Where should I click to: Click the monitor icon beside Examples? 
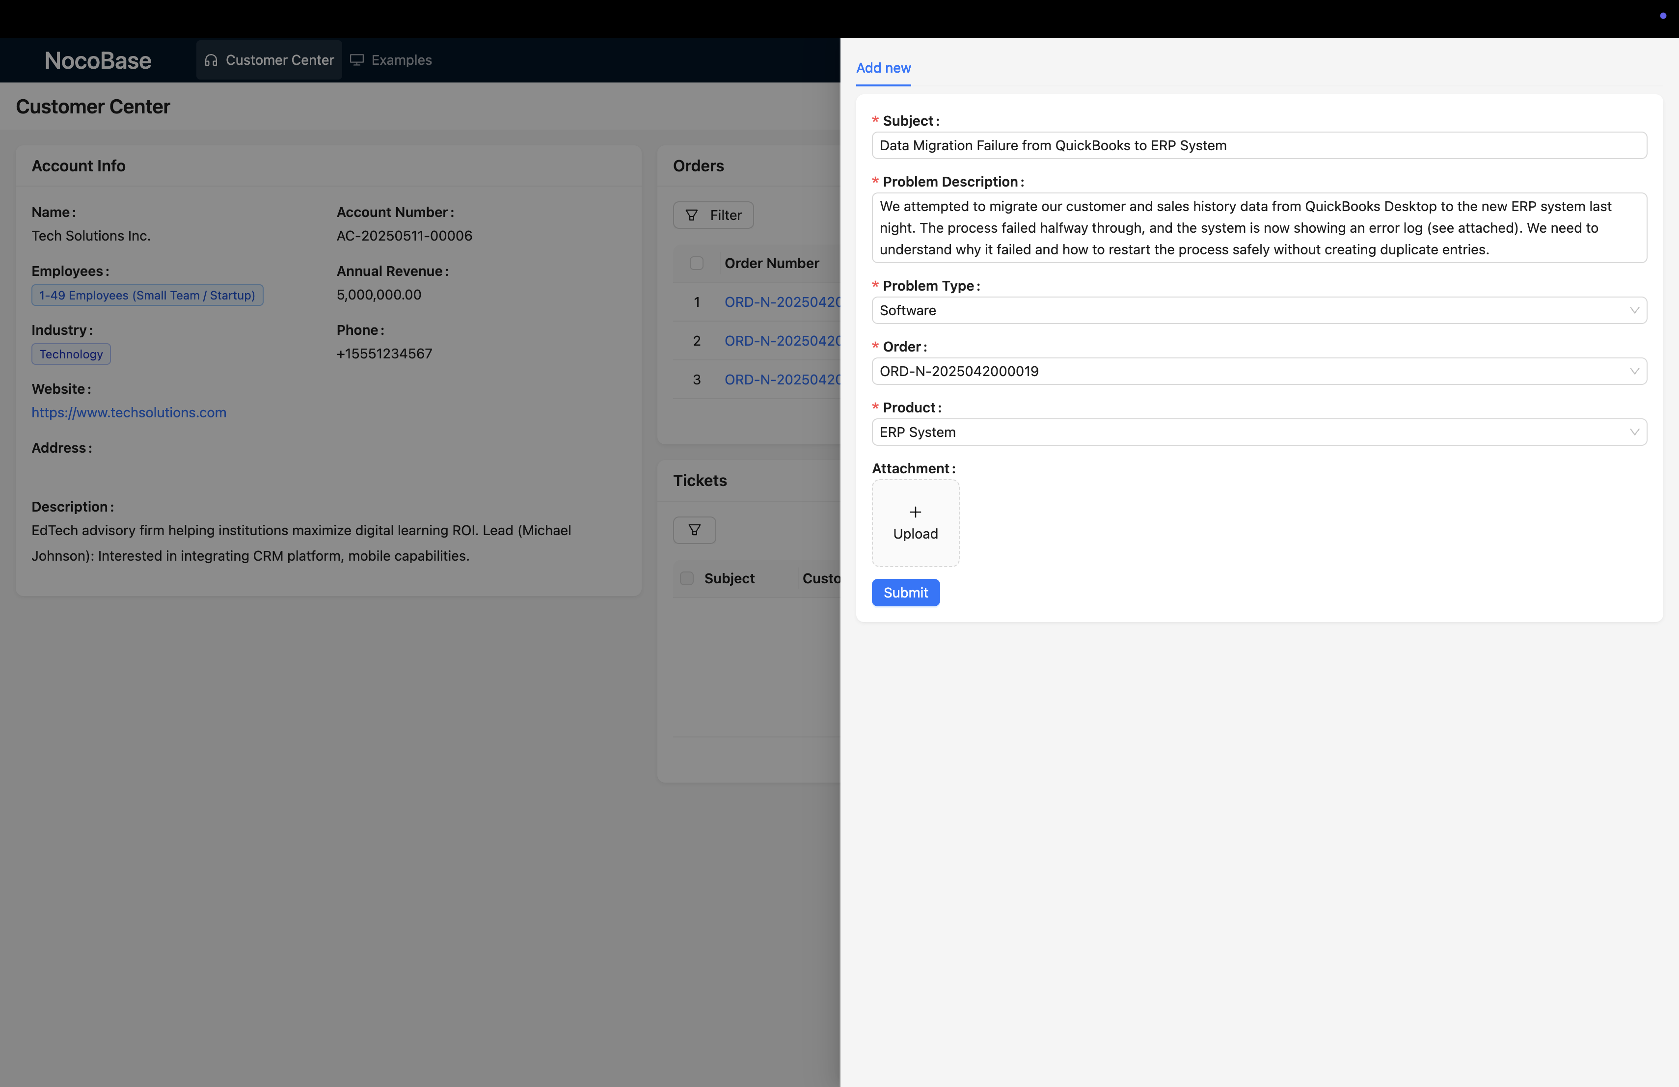(357, 61)
